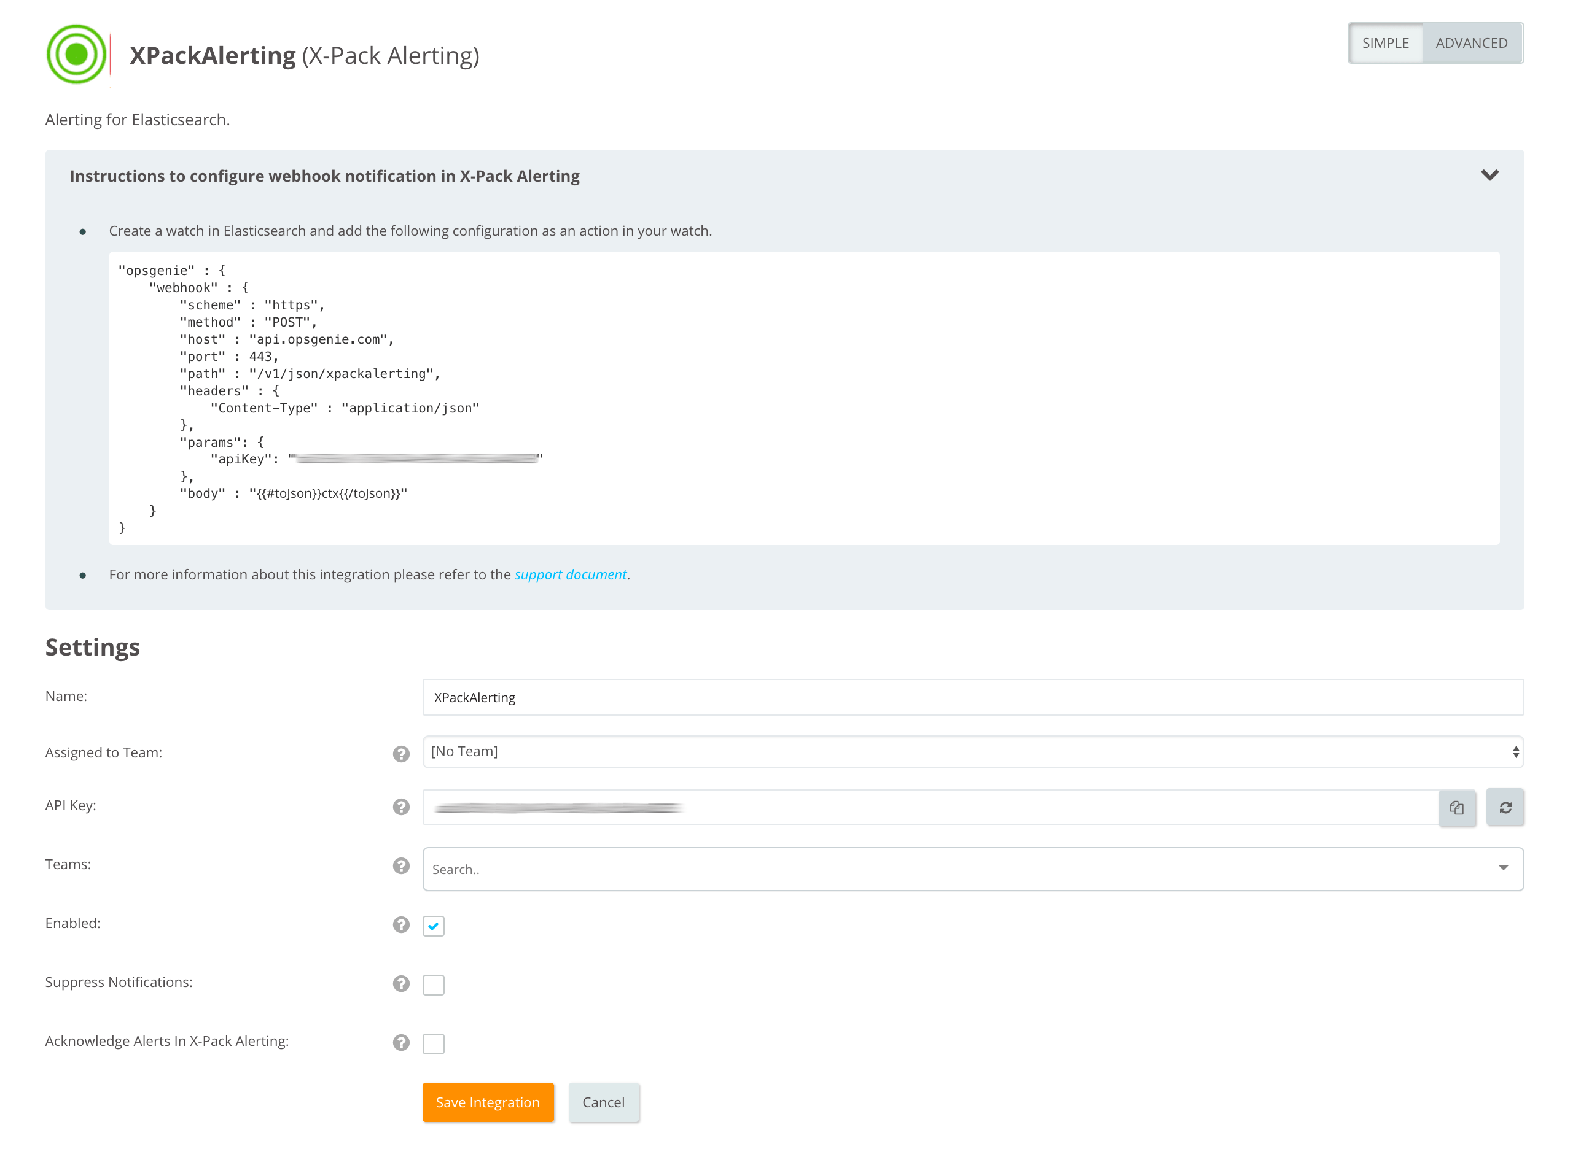Open help for Assigned to Team field
Viewport: 1581px width, 1149px height.
(401, 754)
